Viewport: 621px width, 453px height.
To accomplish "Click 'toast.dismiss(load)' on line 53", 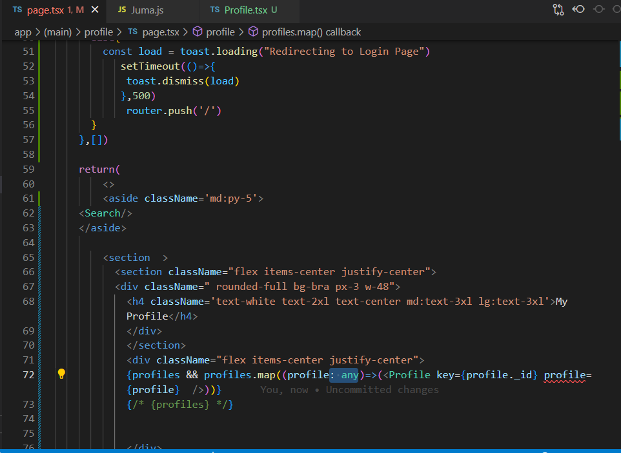I will pyautogui.click(x=183, y=81).
